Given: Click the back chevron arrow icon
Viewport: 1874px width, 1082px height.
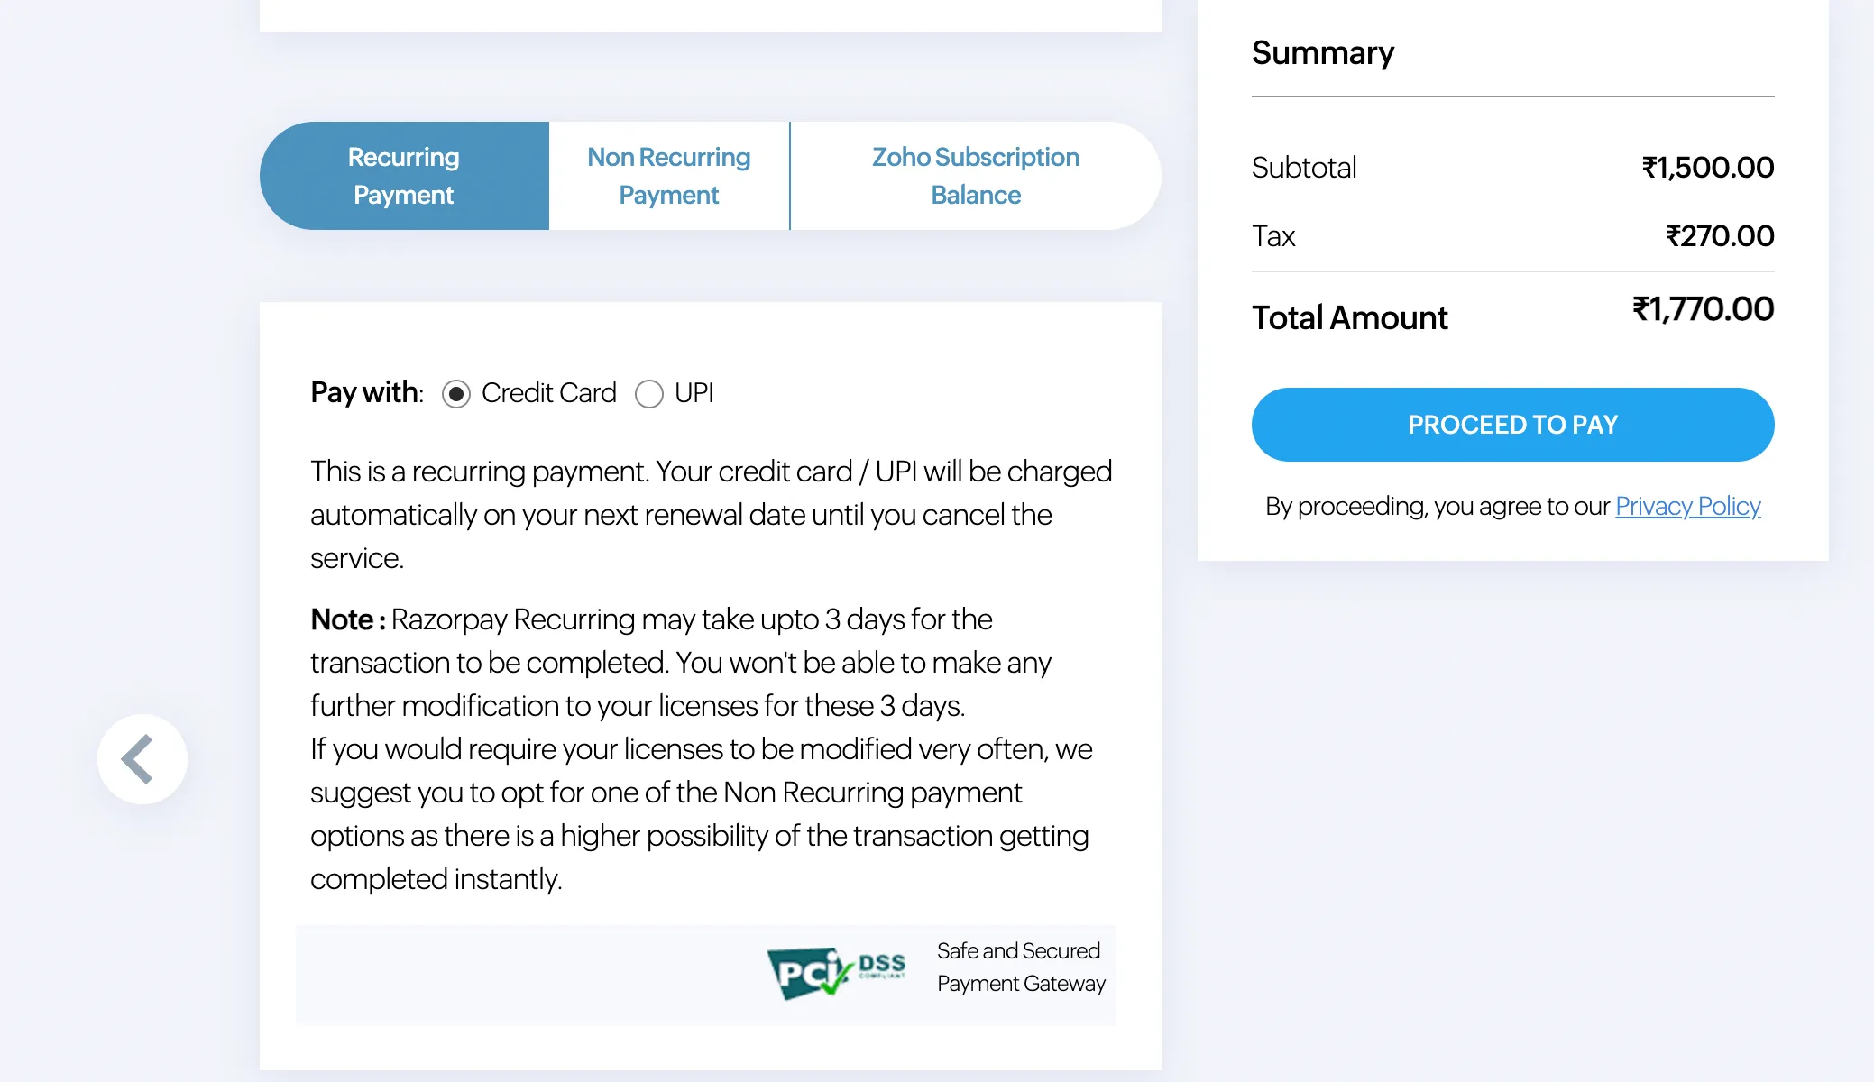Looking at the screenshot, I should pos(142,758).
